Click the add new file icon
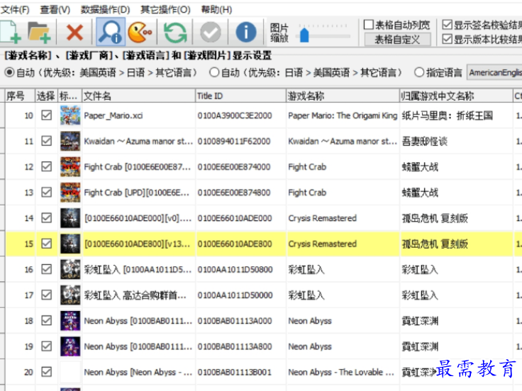Viewport: 522px width, 391px height. point(11,32)
